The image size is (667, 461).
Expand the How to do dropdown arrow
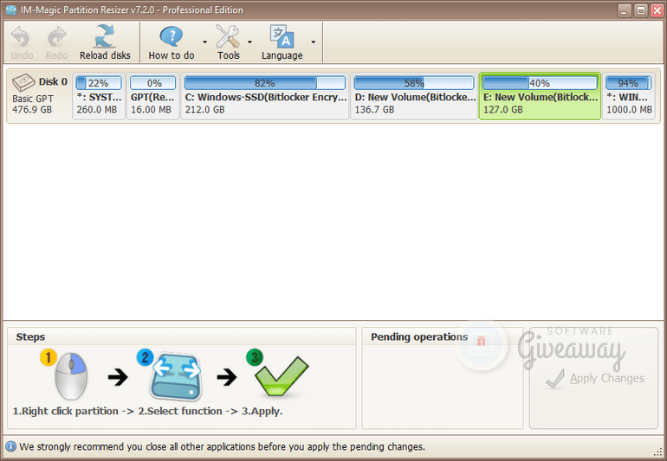[x=204, y=42]
